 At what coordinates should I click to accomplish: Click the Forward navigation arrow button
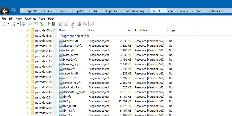pos(13,11)
